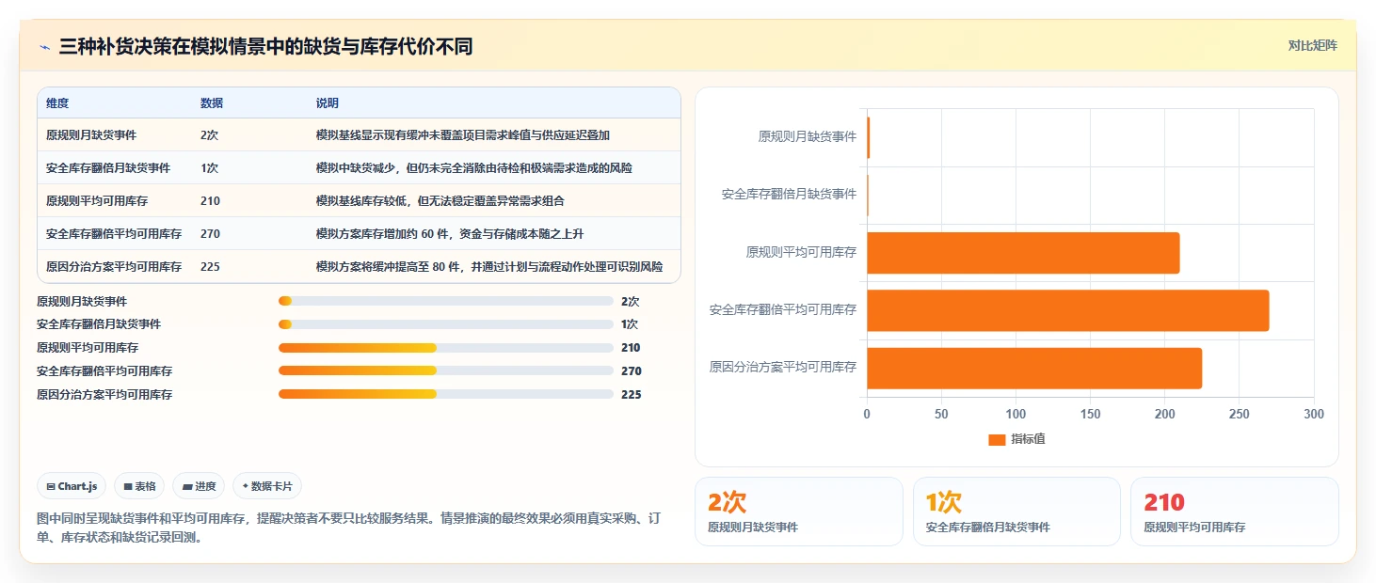Click the x-axis tick 250
The image size is (1376, 583).
click(1240, 415)
